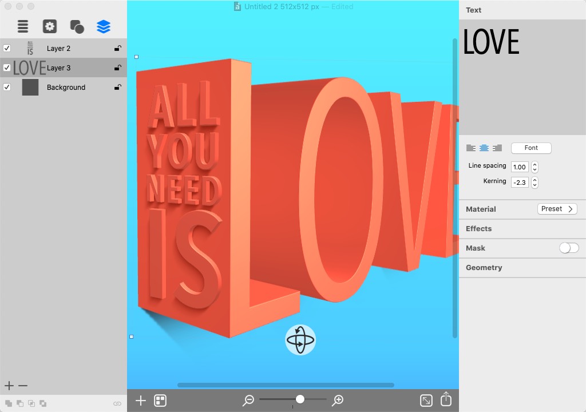The width and height of the screenshot is (586, 412).
Task: Uncheck the Background layer visibility checkbox
Action: 7,87
